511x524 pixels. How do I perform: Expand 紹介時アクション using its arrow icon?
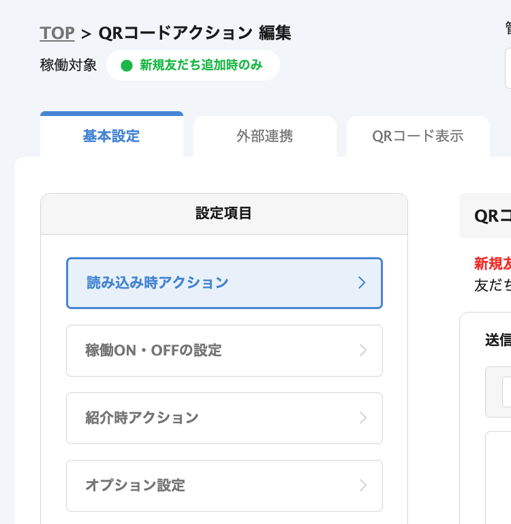click(x=363, y=418)
